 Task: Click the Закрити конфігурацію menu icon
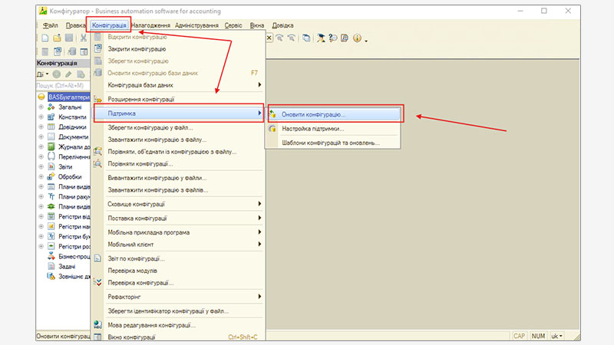click(x=97, y=48)
